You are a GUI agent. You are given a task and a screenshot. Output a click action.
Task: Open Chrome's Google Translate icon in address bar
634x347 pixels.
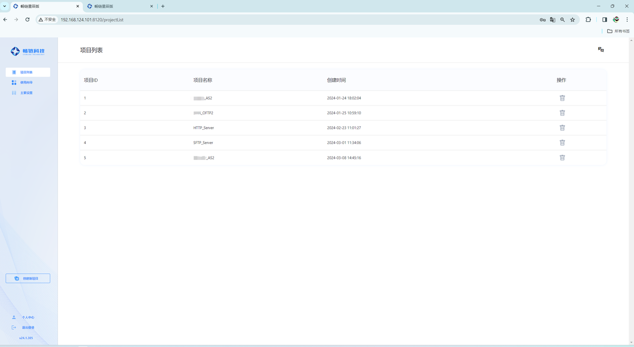(x=552, y=20)
